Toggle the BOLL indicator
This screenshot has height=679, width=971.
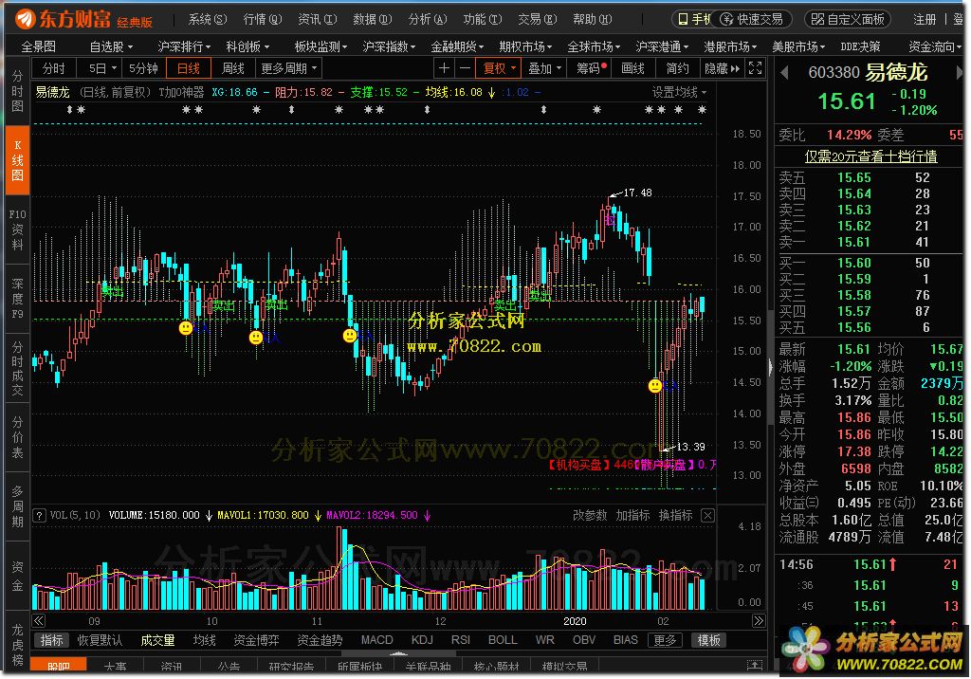point(503,640)
